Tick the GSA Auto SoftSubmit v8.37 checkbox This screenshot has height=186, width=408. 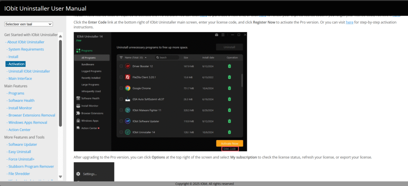121,99
